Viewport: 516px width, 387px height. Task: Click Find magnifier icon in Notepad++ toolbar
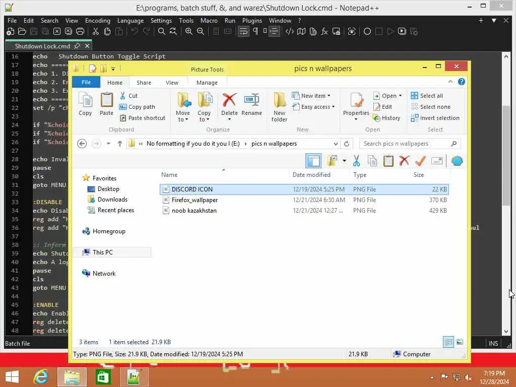point(162,32)
